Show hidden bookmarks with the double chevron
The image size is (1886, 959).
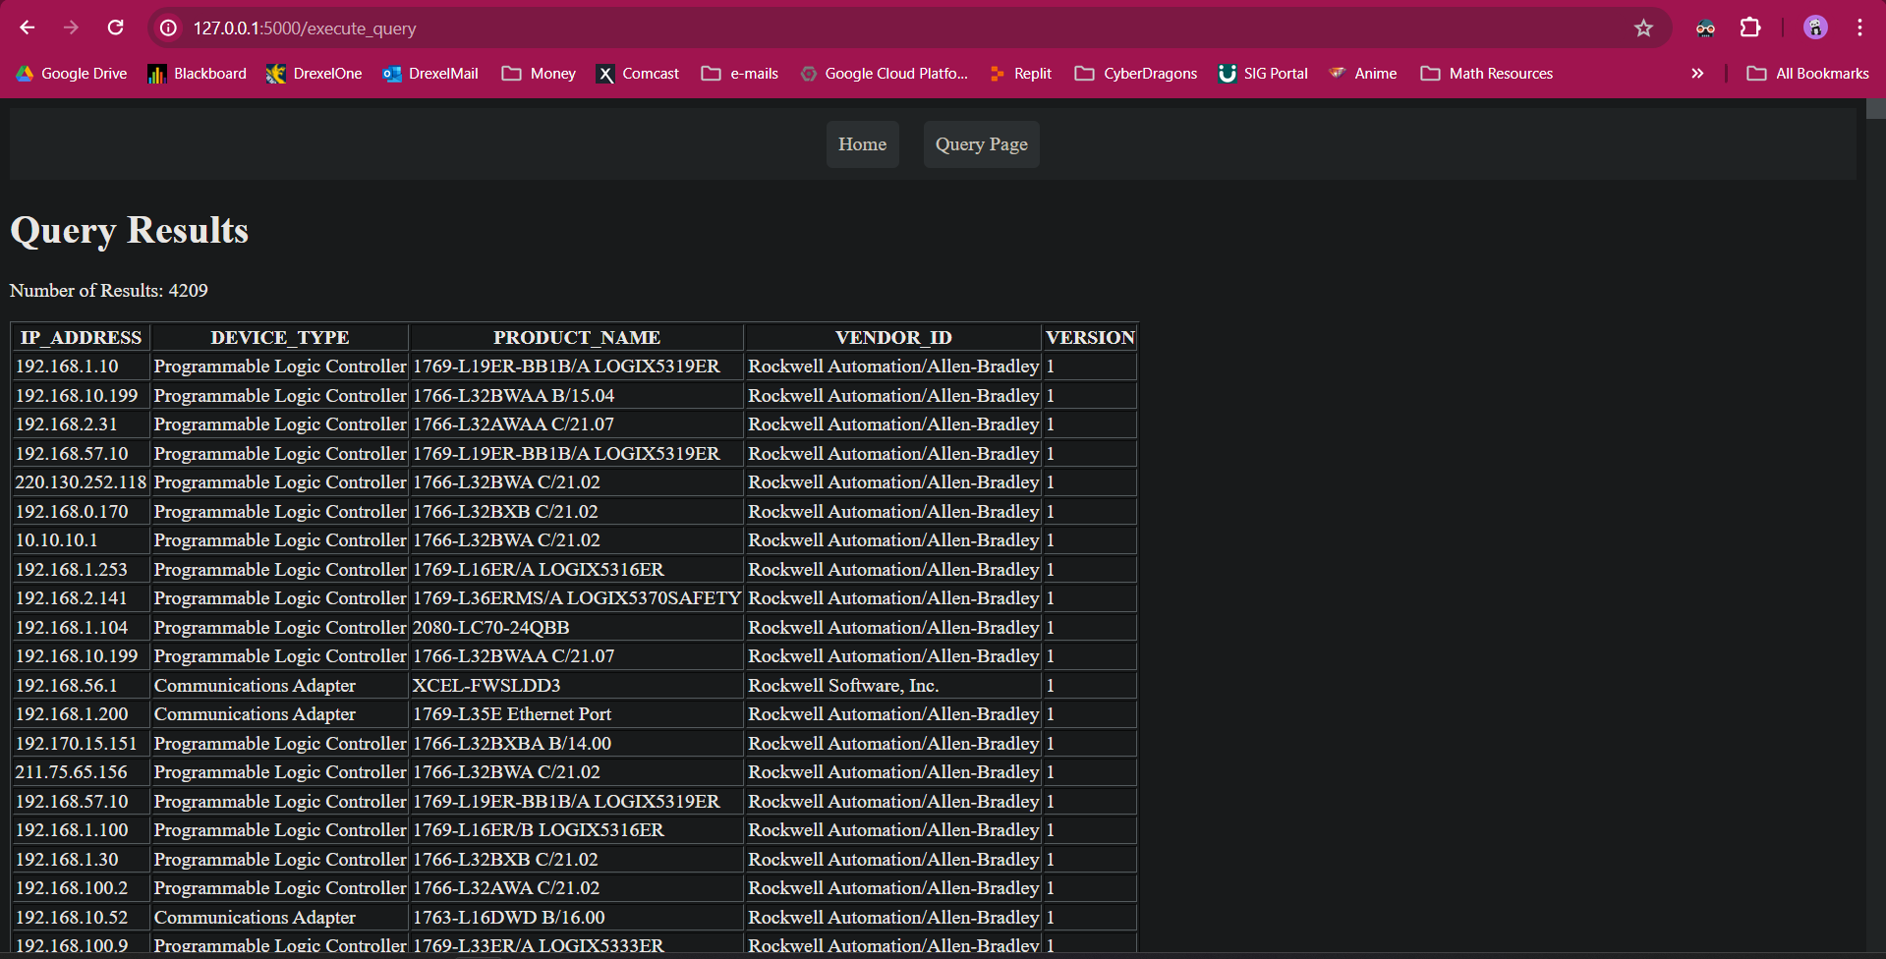pos(1697,74)
